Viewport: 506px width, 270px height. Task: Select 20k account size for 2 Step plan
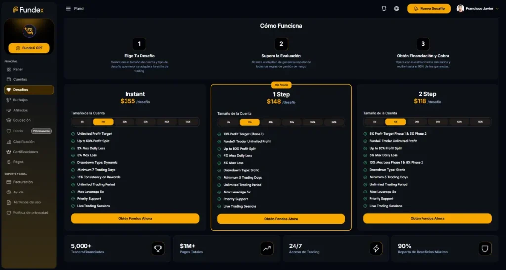pyautogui.click(x=417, y=122)
